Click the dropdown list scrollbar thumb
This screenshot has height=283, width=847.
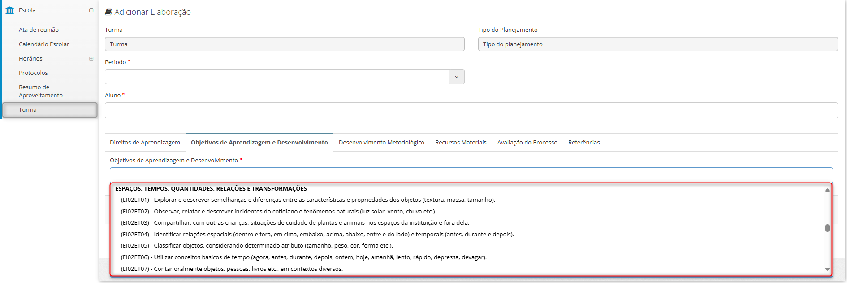(x=827, y=228)
